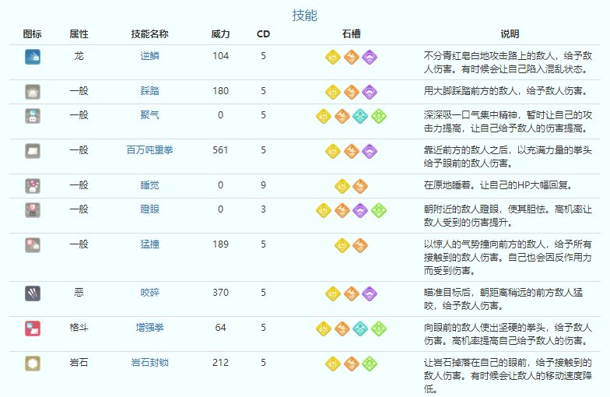Click the 图标 column header
The height and width of the screenshot is (397, 610).
[33, 34]
